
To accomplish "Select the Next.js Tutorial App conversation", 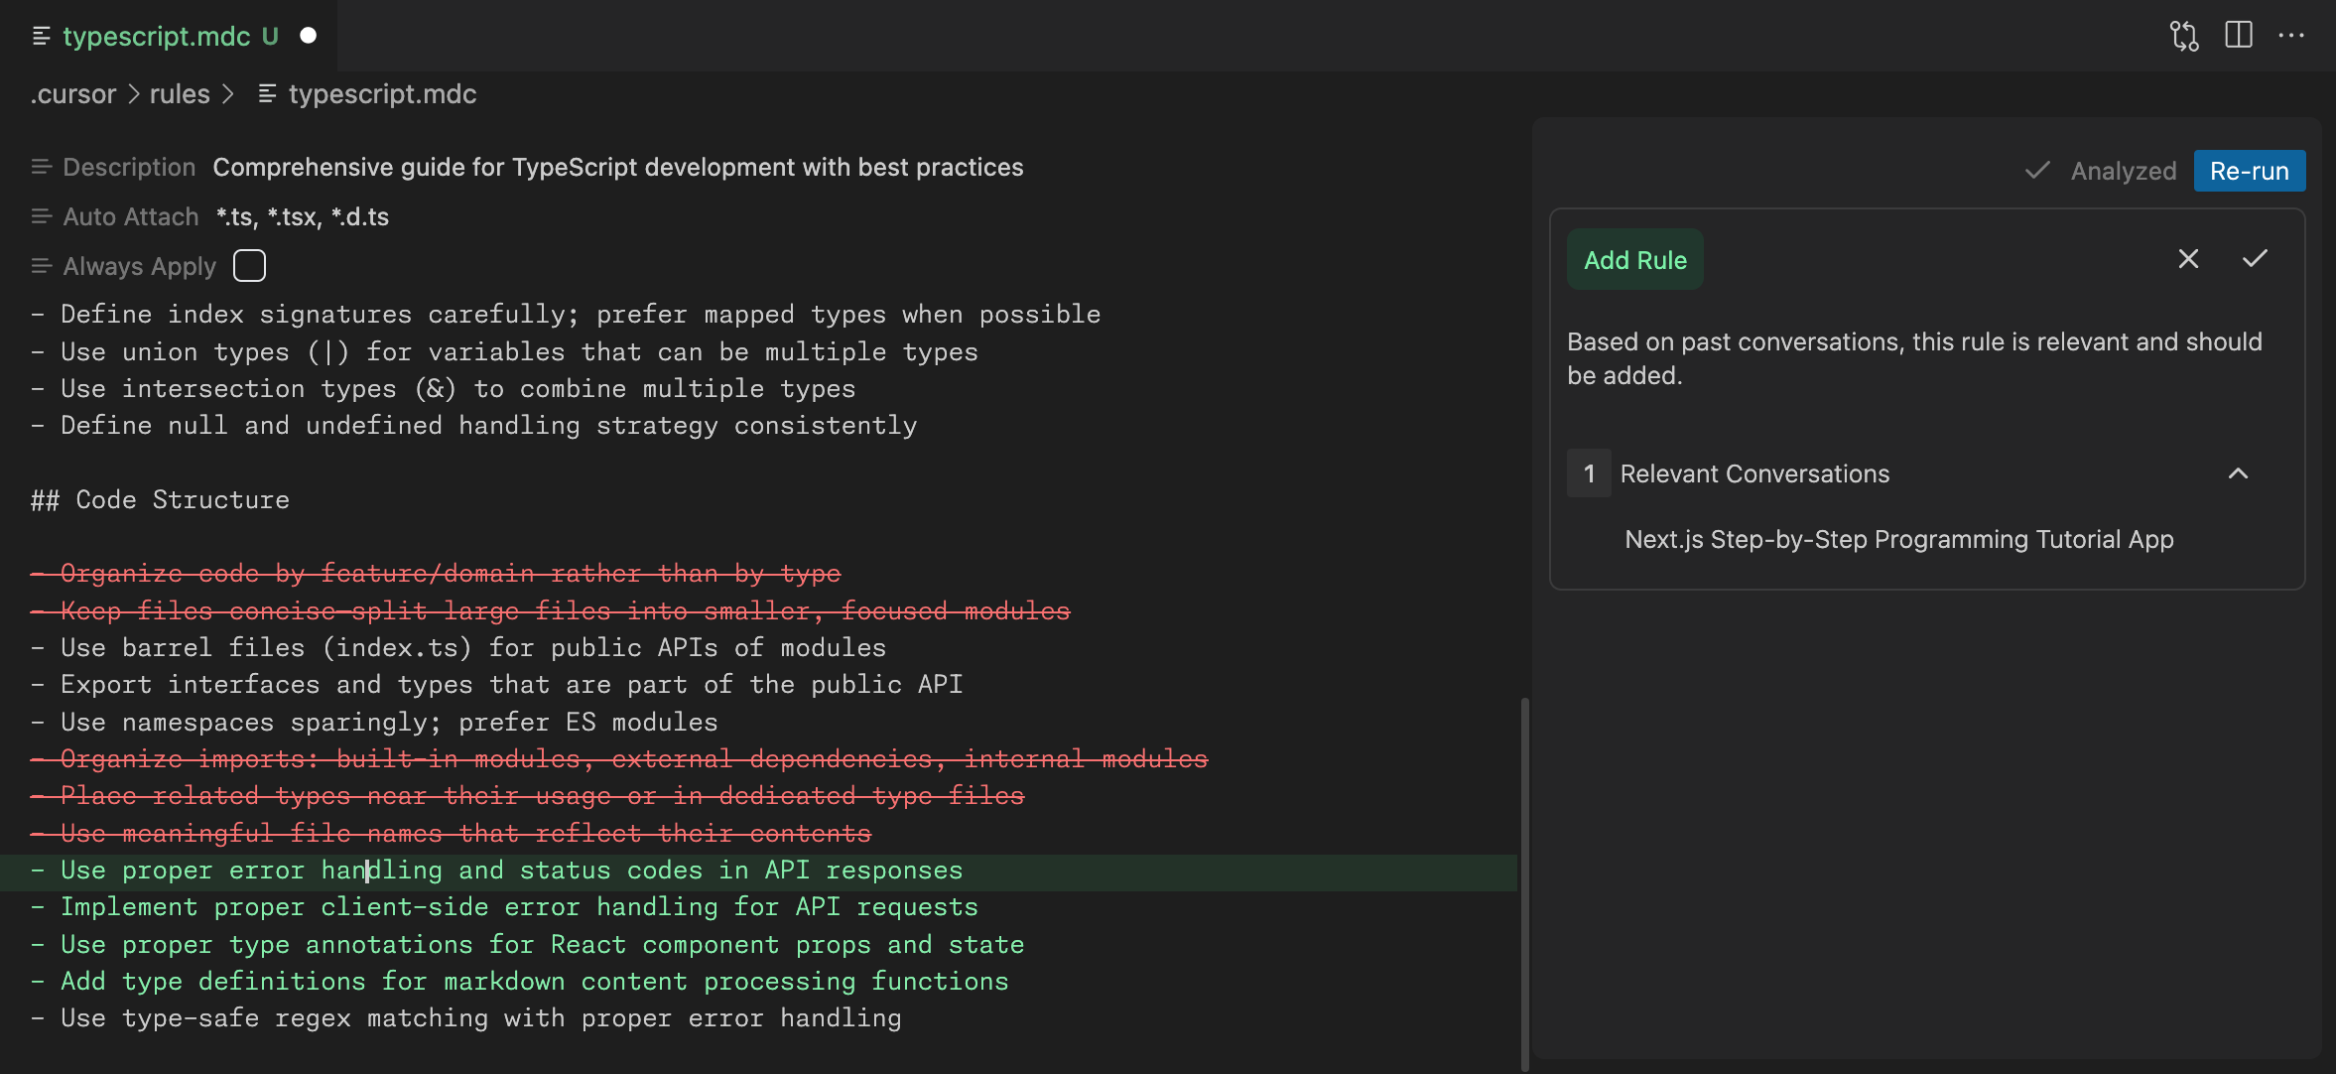I will [x=1897, y=540].
